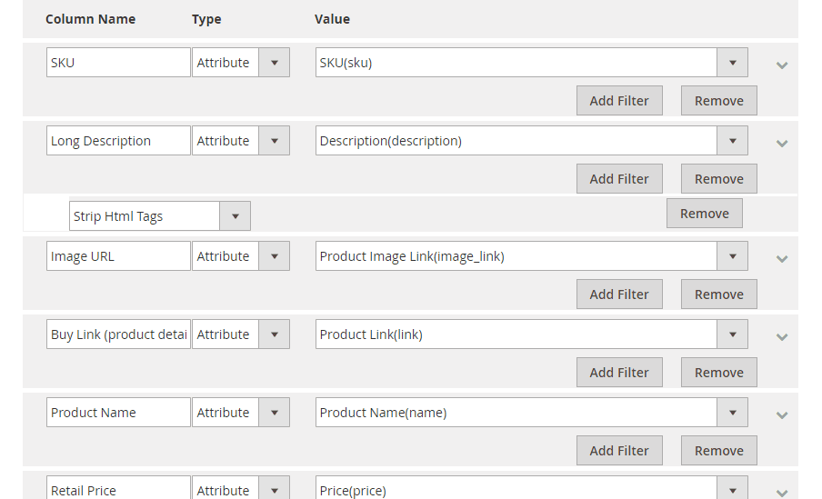Remove the Buy Link column row
822x499 pixels.
coord(718,372)
